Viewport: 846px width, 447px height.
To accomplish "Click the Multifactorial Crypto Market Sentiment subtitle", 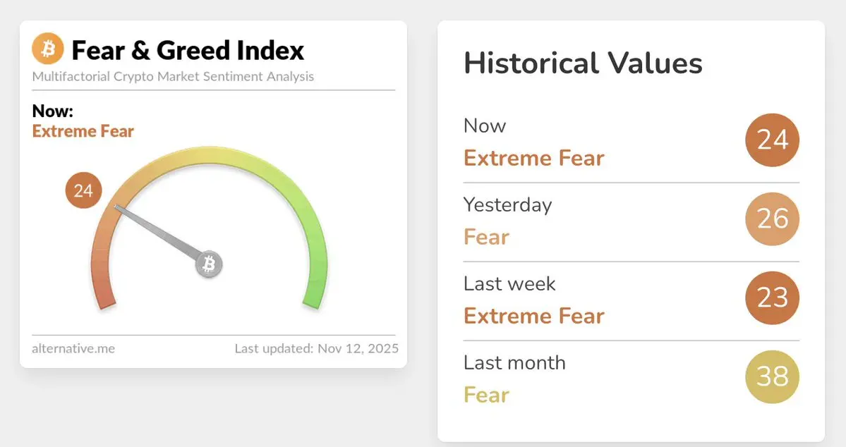I will click(x=173, y=76).
